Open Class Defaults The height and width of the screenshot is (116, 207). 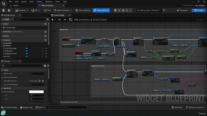point(101,10)
